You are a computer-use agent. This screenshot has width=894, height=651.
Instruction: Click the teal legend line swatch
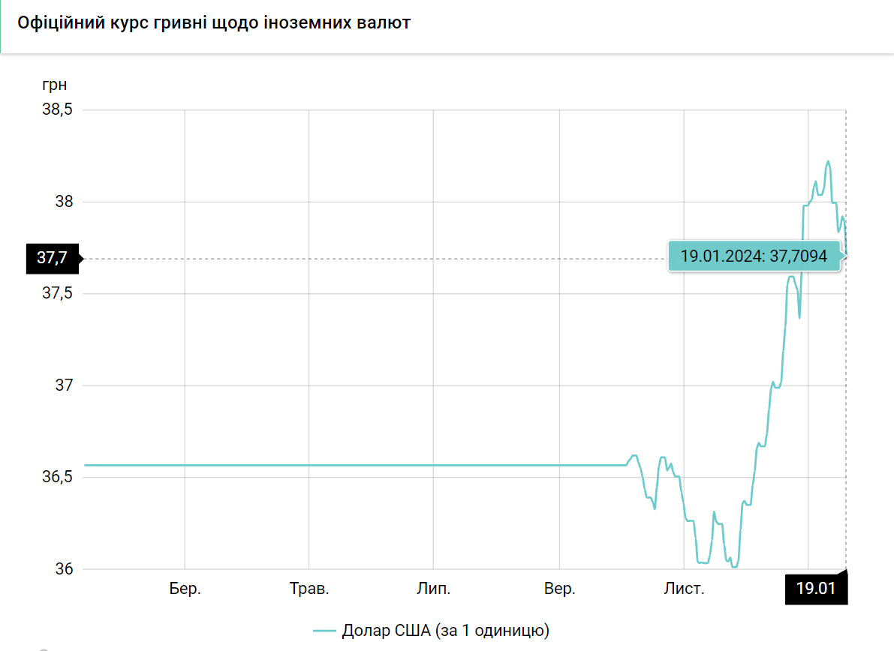point(324,631)
